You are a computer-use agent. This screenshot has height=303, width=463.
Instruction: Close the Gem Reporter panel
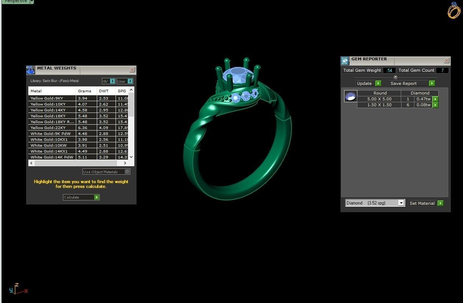click(x=447, y=60)
